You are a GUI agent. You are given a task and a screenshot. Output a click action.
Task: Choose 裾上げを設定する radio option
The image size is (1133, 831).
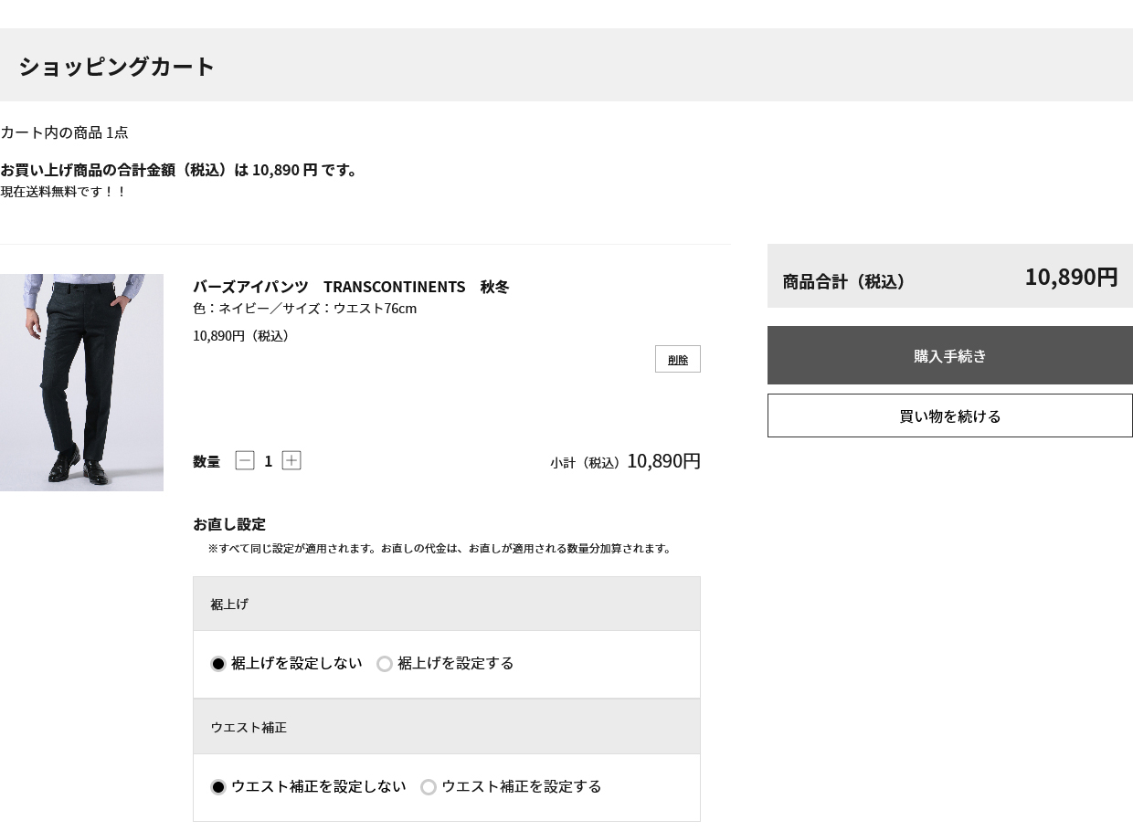[x=385, y=664]
